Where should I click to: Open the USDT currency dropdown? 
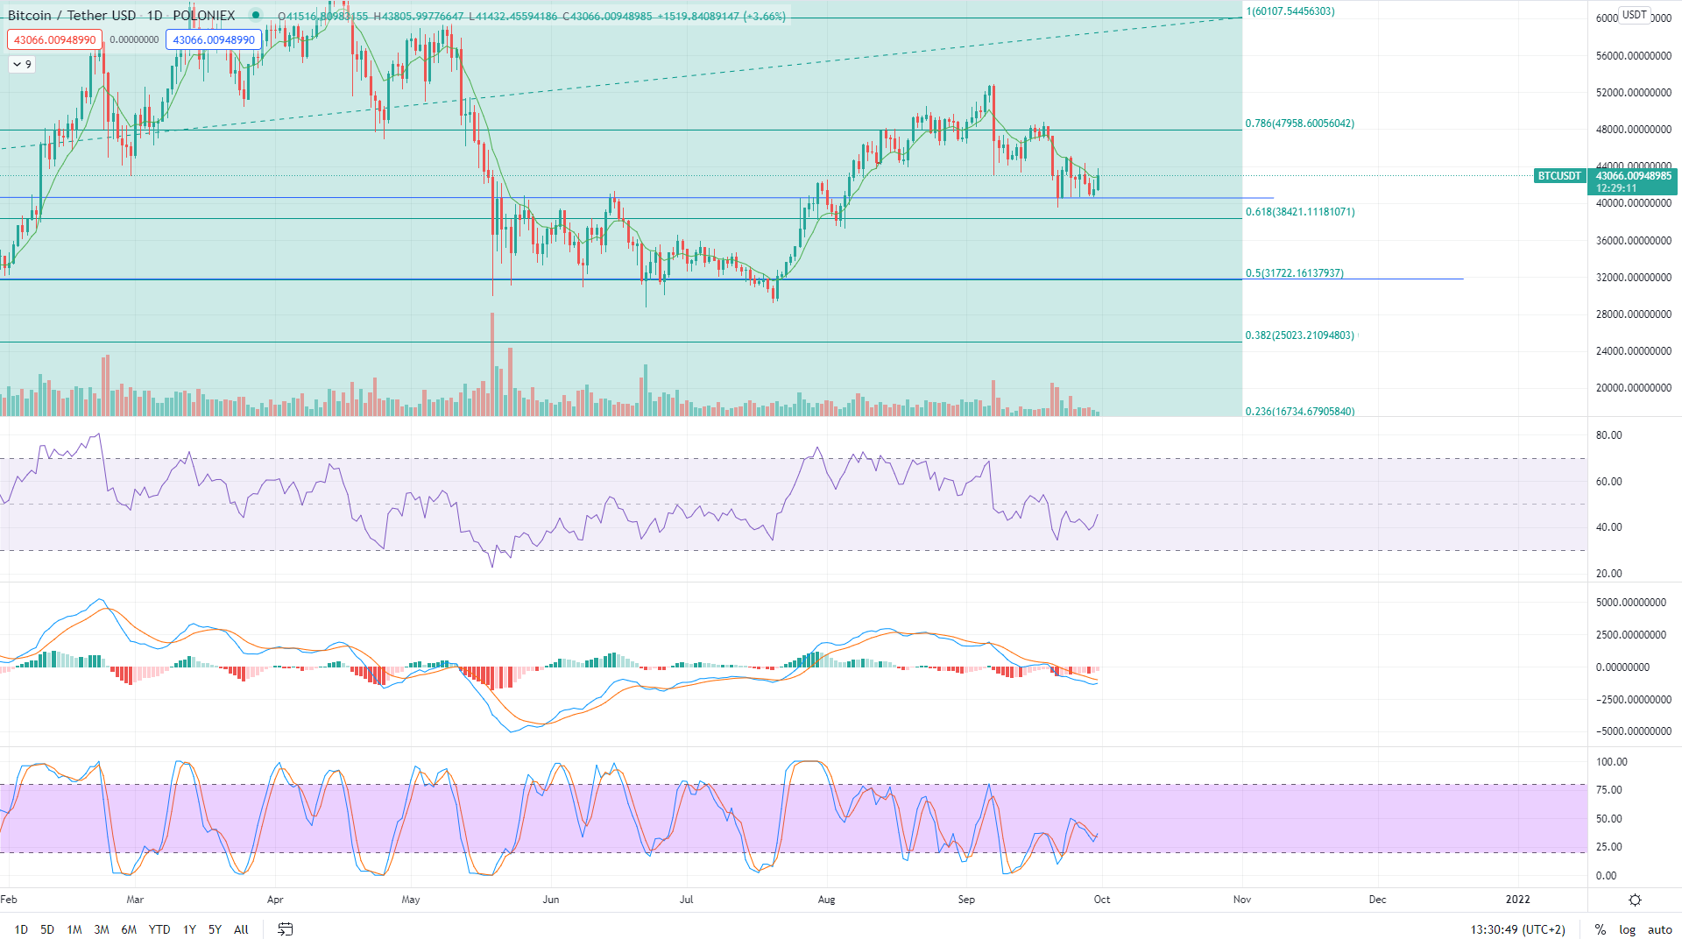(x=1634, y=15)
